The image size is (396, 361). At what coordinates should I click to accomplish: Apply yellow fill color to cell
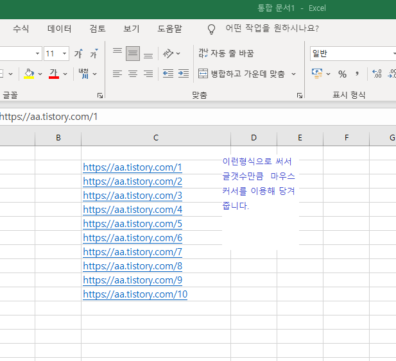pos(29,74)
